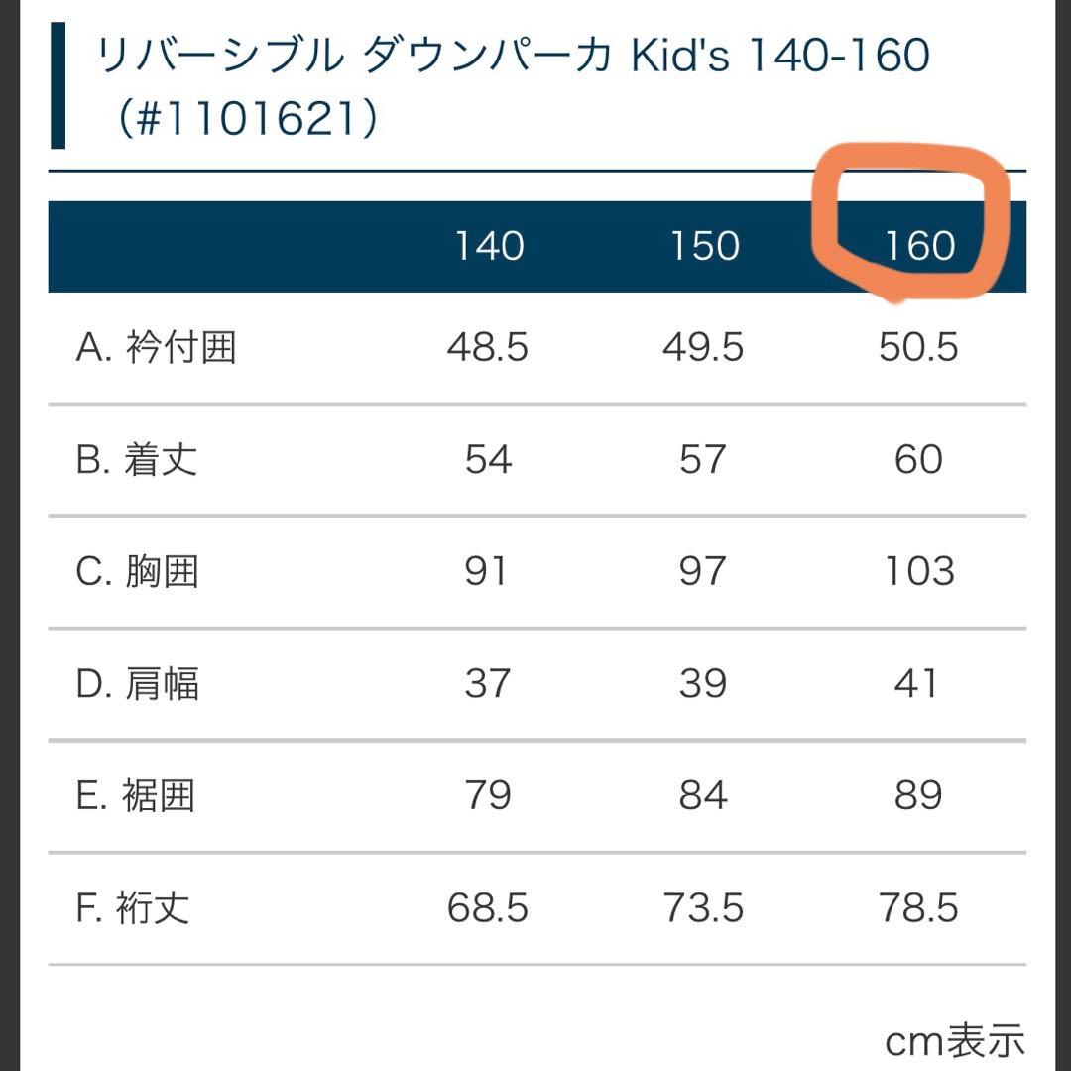1071x1071 pixels.
Task: Click the B. 着丈 row label
Action: click(x=137, y=460)
